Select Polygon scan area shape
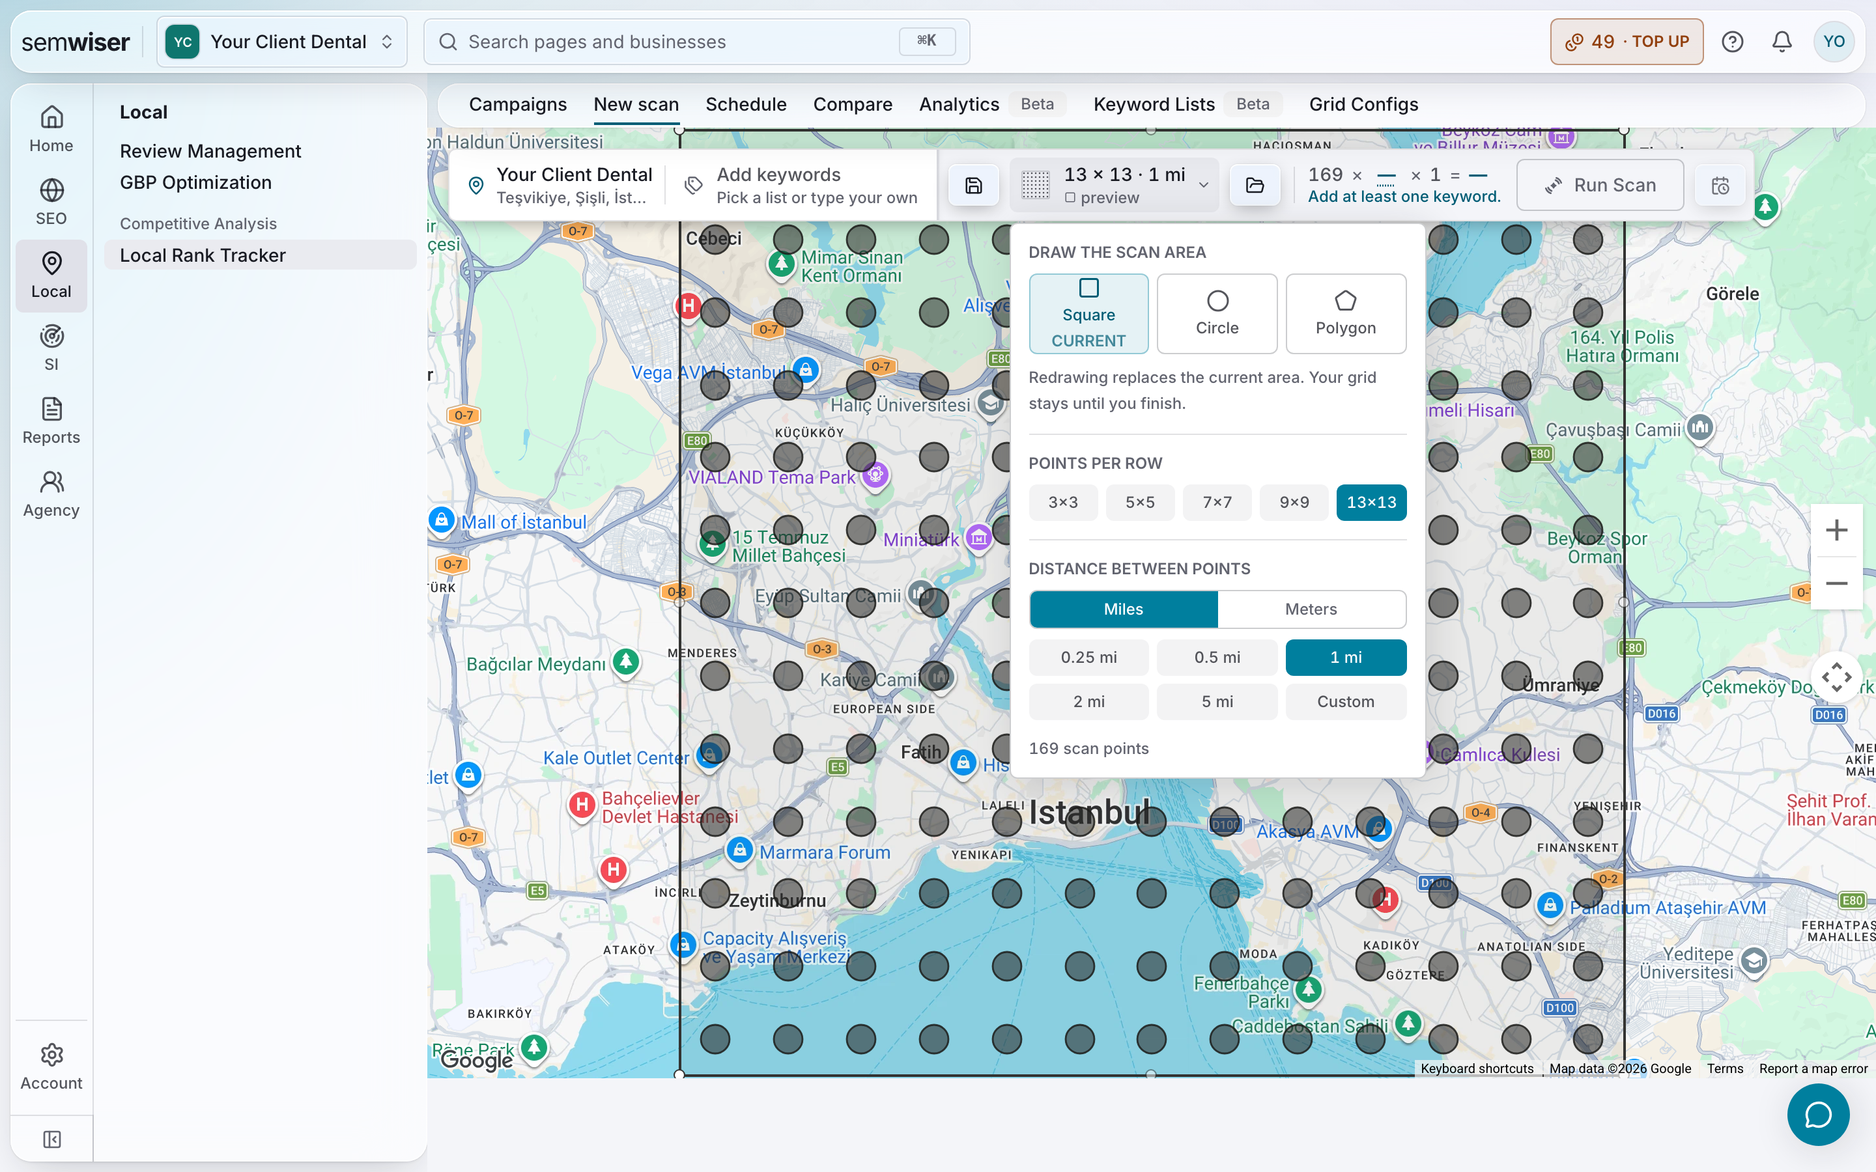This screenshot has height=1172, width=1876. tap(1346, 314)
